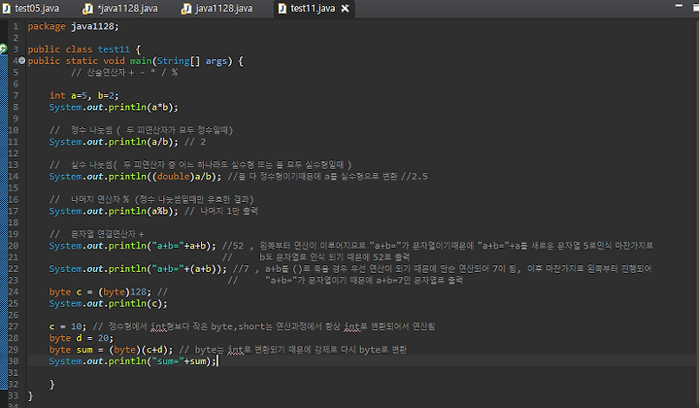This screenshot has width=699, height=408.
Task: Click the string "a+b=" on line 20
Action: coord(168,246)
